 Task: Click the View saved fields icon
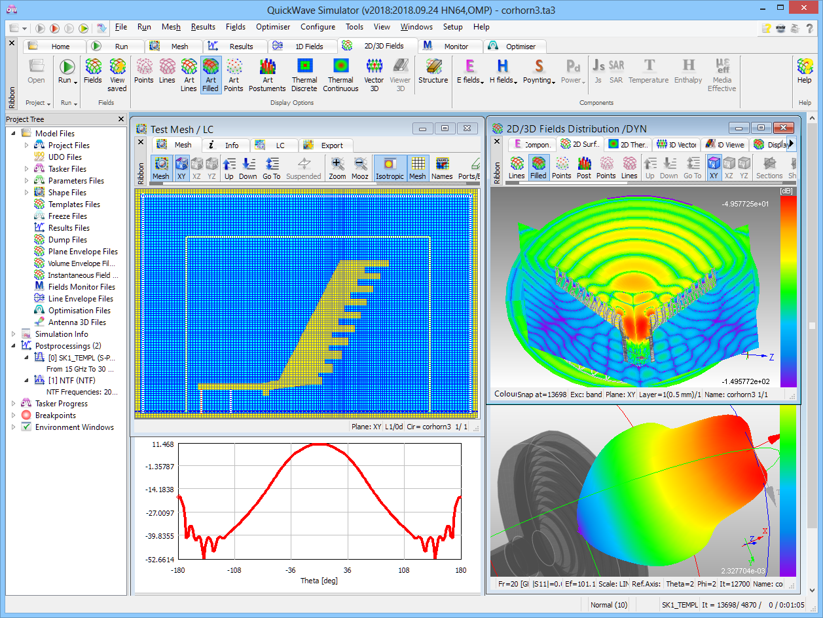pos(117,74)
